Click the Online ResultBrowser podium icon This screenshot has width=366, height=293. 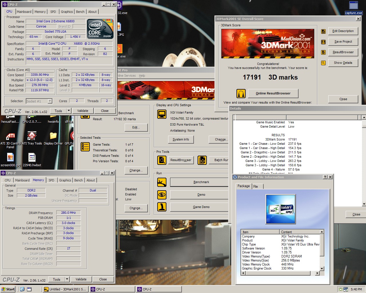[x=241, y=93]
